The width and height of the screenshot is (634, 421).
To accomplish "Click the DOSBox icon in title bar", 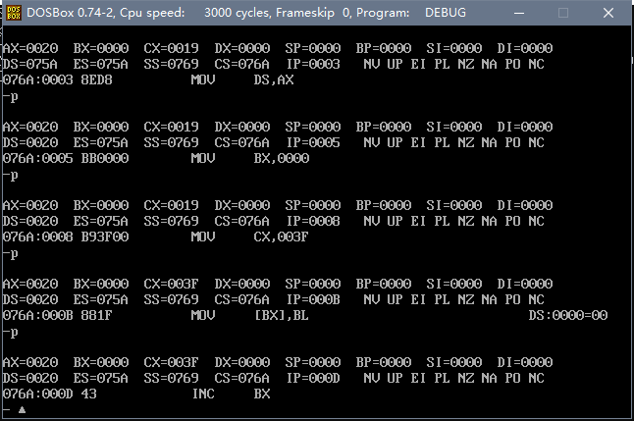I will [x=14, y=13].
